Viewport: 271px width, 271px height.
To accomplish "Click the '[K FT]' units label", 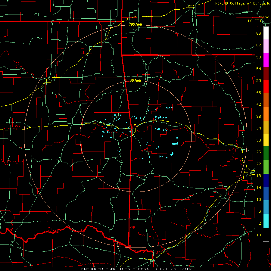I will point(254,21).
